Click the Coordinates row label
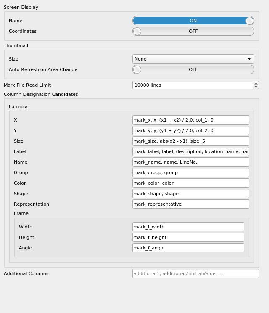The width and height of the screenshot is (269, 313). point(23,31)
